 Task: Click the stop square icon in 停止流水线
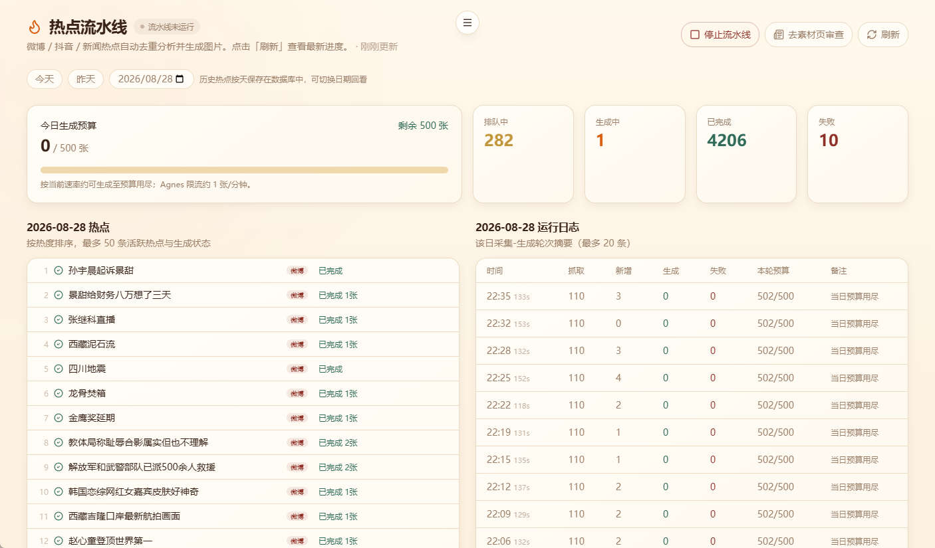coord(695,35)
